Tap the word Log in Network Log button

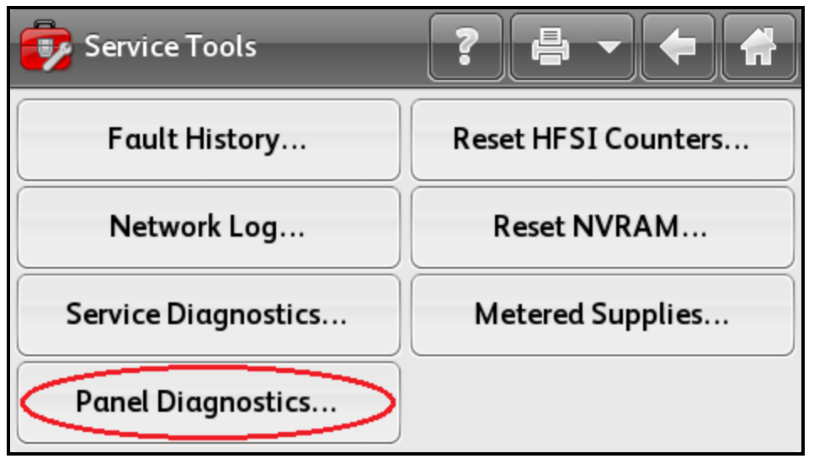[x=253, y=228]
